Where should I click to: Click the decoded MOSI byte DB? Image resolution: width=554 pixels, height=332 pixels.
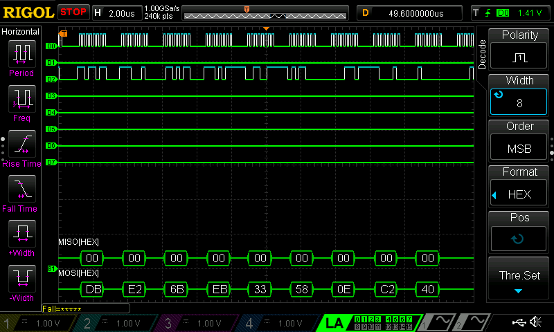93,288
